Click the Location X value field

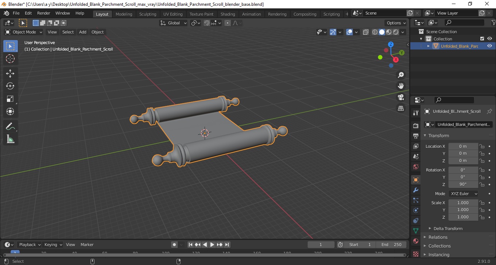pyautogui.click(x=463, y=146)
